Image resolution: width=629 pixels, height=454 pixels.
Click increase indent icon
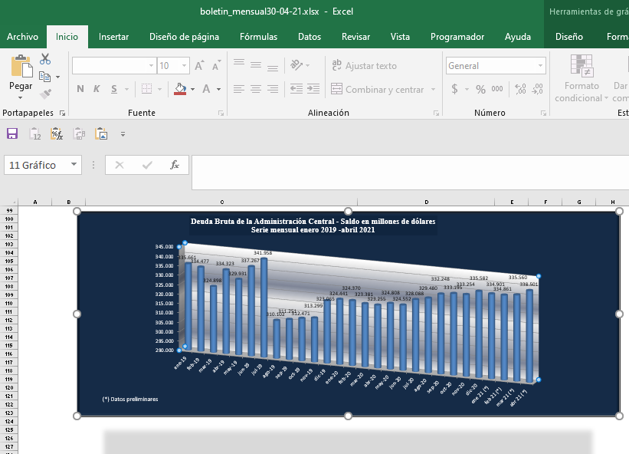[x=313, y=89]
